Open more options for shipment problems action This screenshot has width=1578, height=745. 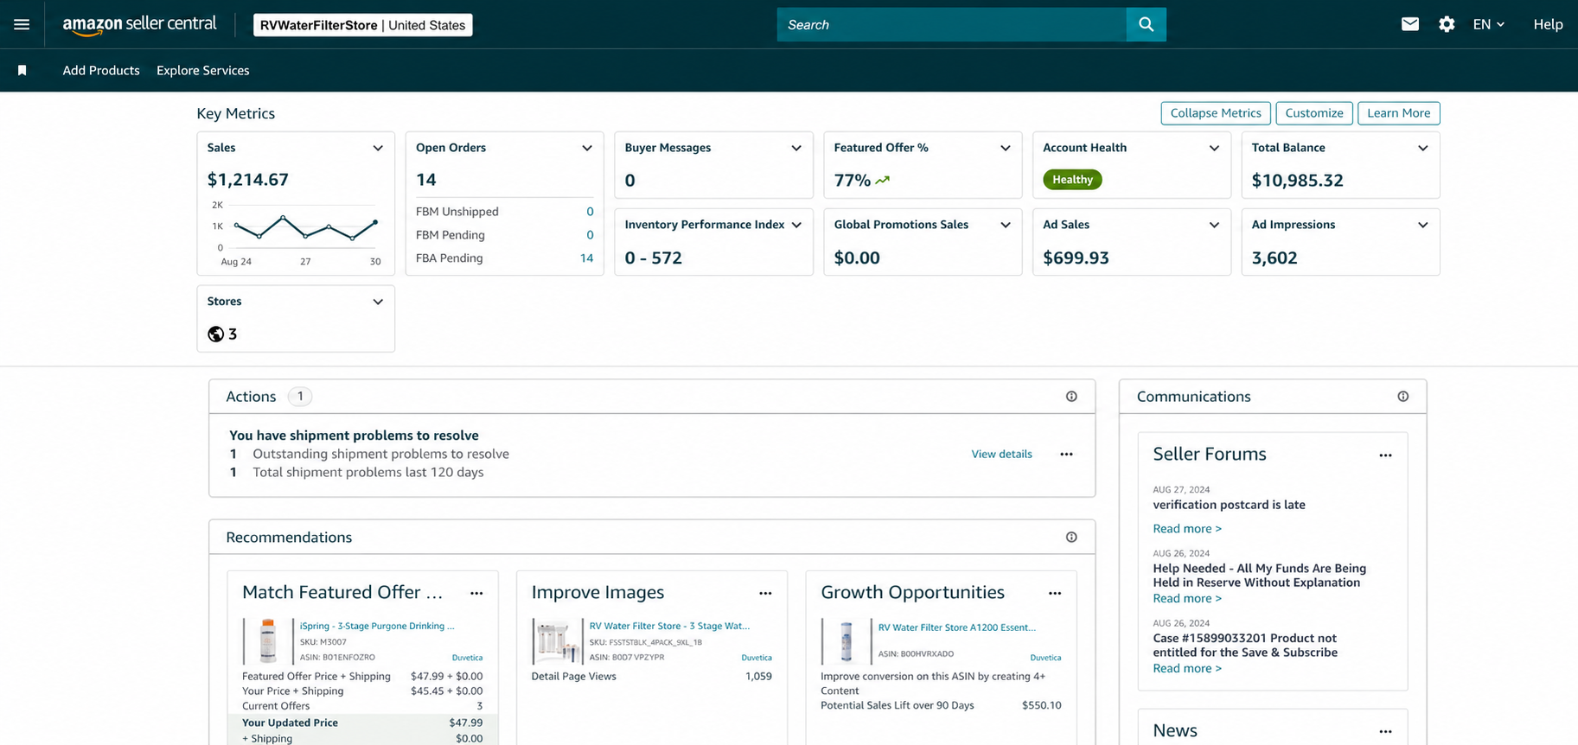(1066, 454)
